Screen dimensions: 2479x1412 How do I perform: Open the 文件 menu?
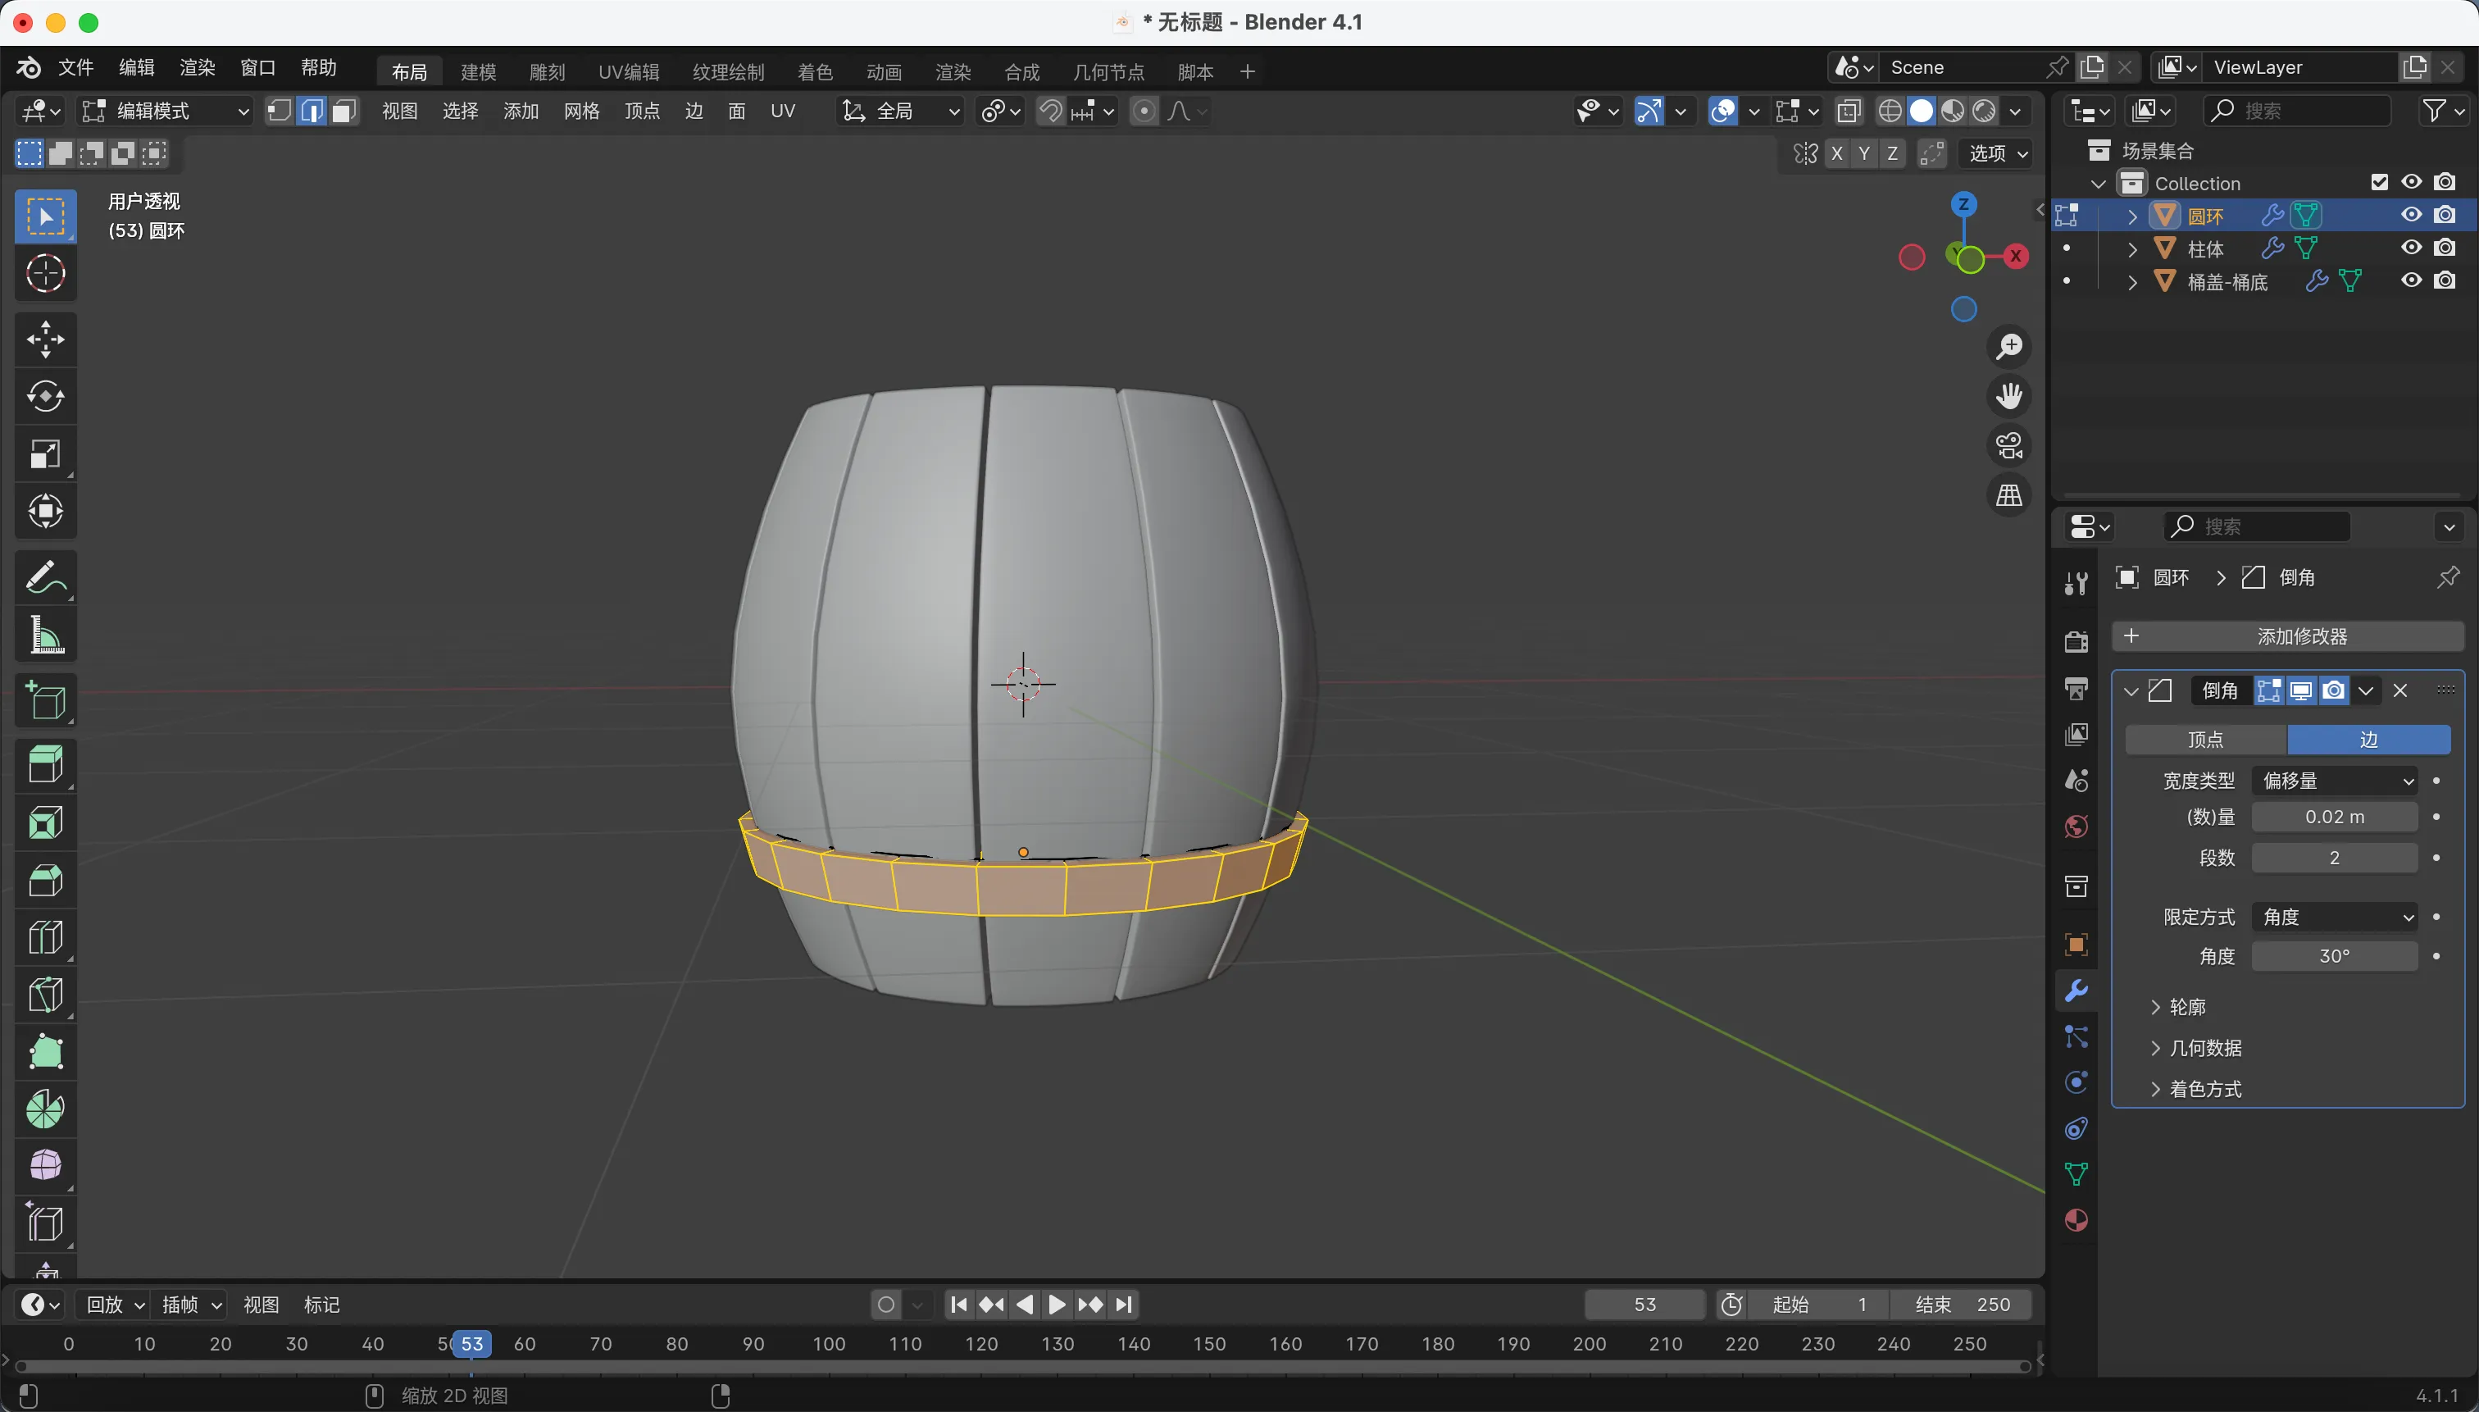[x=75, y=67]
